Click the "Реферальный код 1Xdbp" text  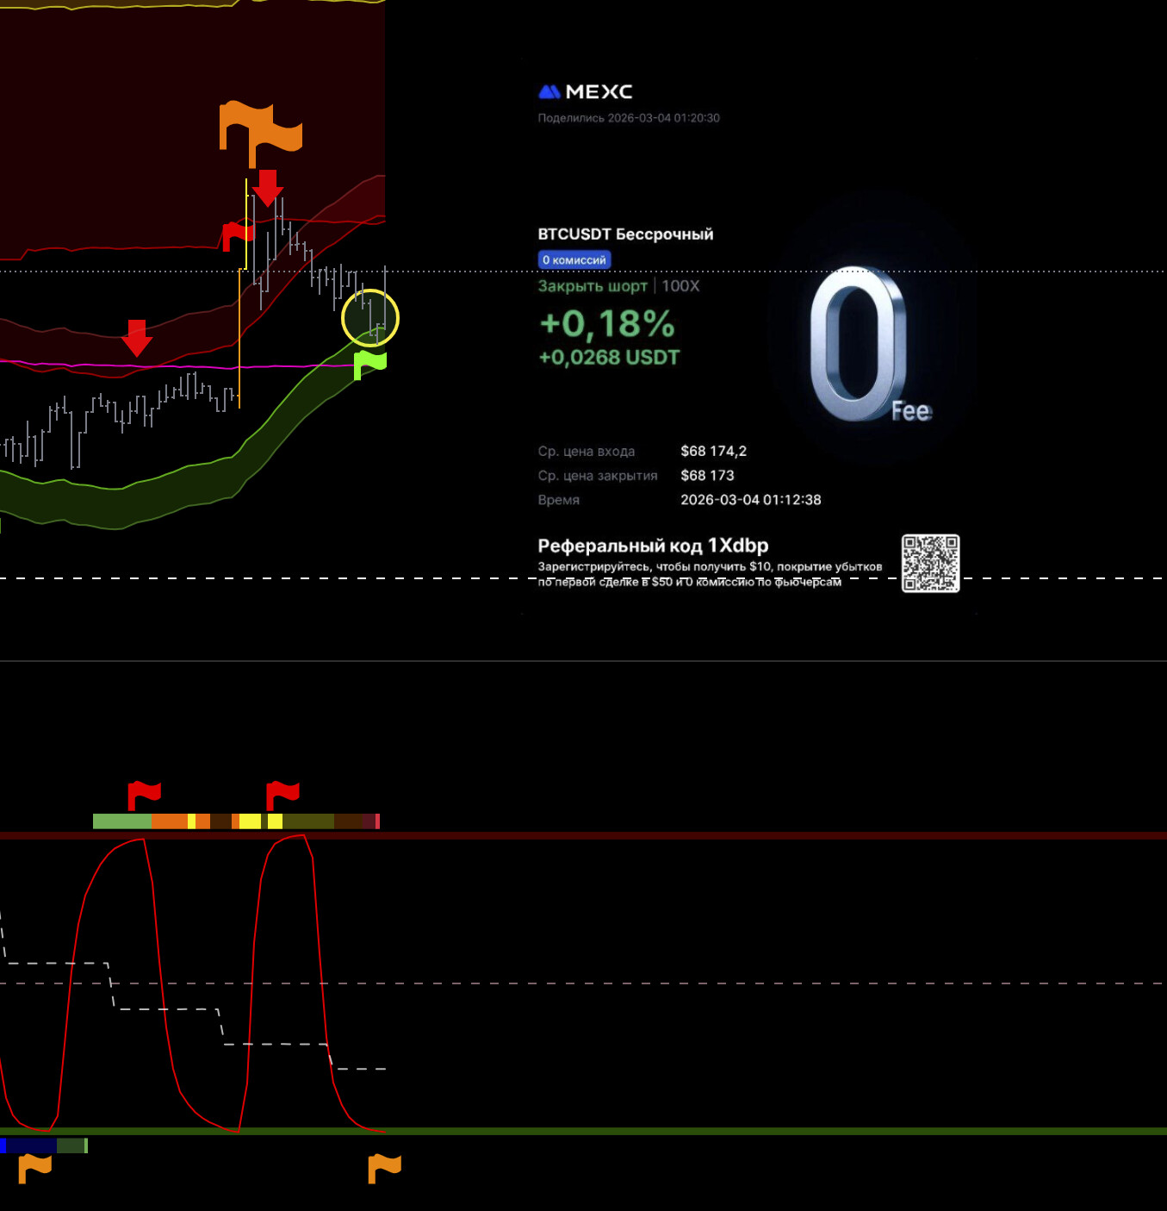653,546
